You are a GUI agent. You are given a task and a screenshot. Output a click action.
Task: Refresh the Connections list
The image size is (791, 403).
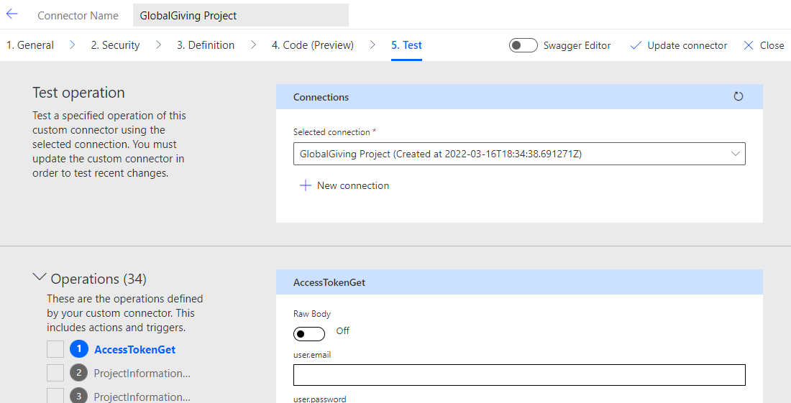tap(738, 96)
